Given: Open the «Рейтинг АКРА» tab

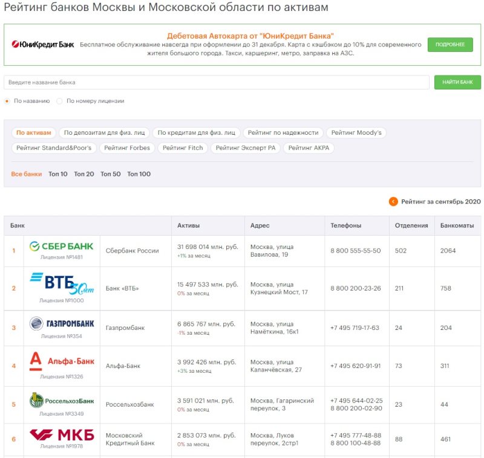Looking at the screenshot, I should click(309, 147).
